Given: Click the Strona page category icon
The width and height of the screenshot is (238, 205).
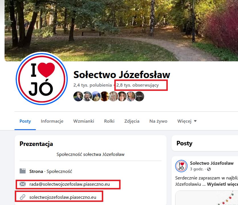Looking at the screenshot, I should tap(23, 171).
